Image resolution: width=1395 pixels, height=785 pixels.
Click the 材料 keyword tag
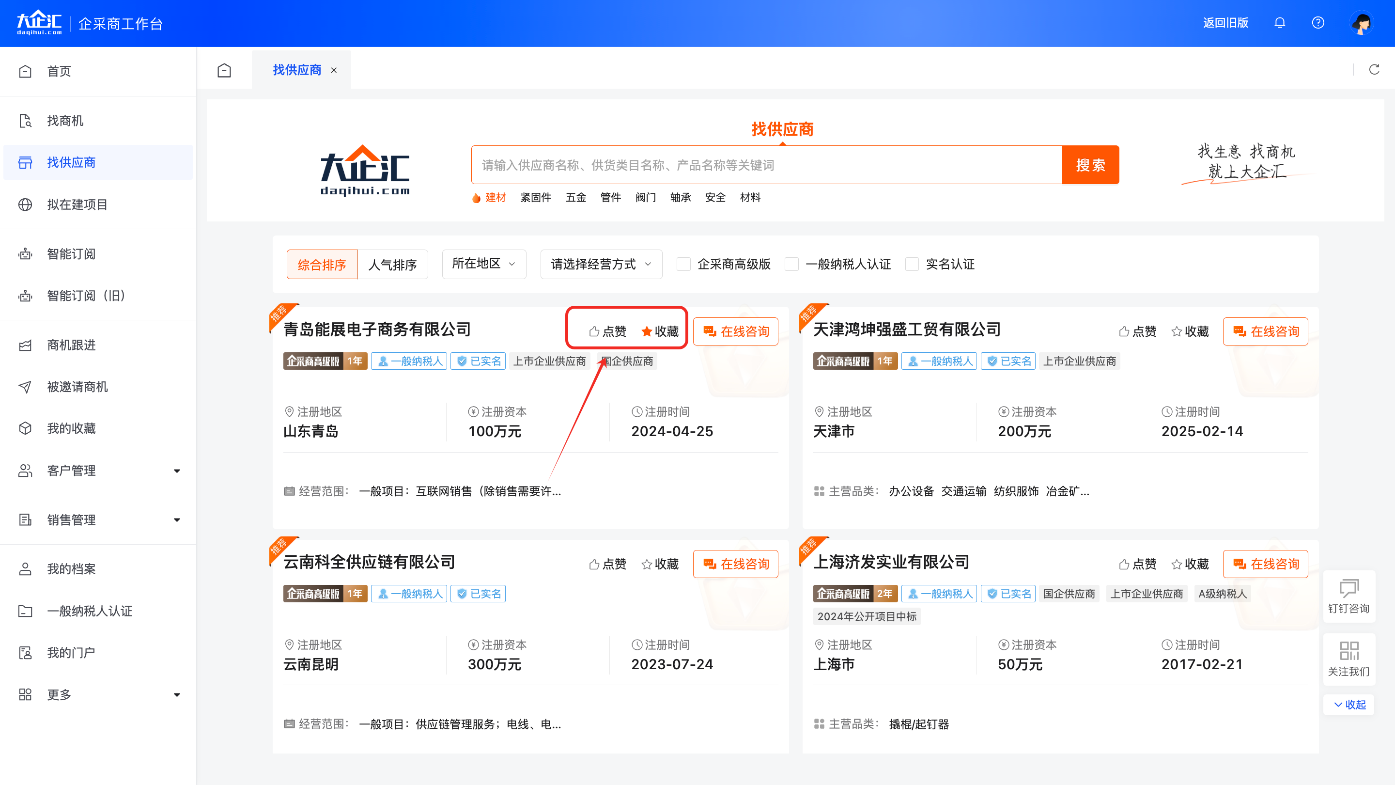coord(750,198)
